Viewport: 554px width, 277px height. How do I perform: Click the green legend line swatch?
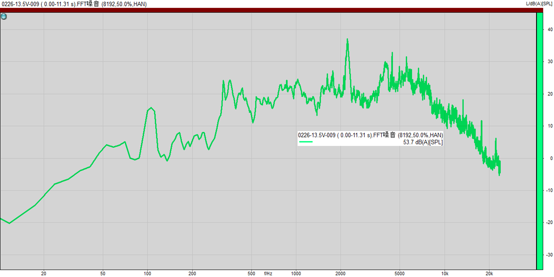click(306, 142)
